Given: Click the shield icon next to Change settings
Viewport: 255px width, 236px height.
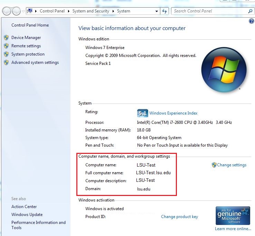Looking at the screenshot, I should pyautogui.click(x=214, y=165).
